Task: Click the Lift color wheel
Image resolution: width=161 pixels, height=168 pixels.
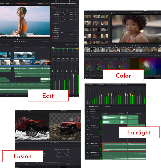Action: (89, 66)
